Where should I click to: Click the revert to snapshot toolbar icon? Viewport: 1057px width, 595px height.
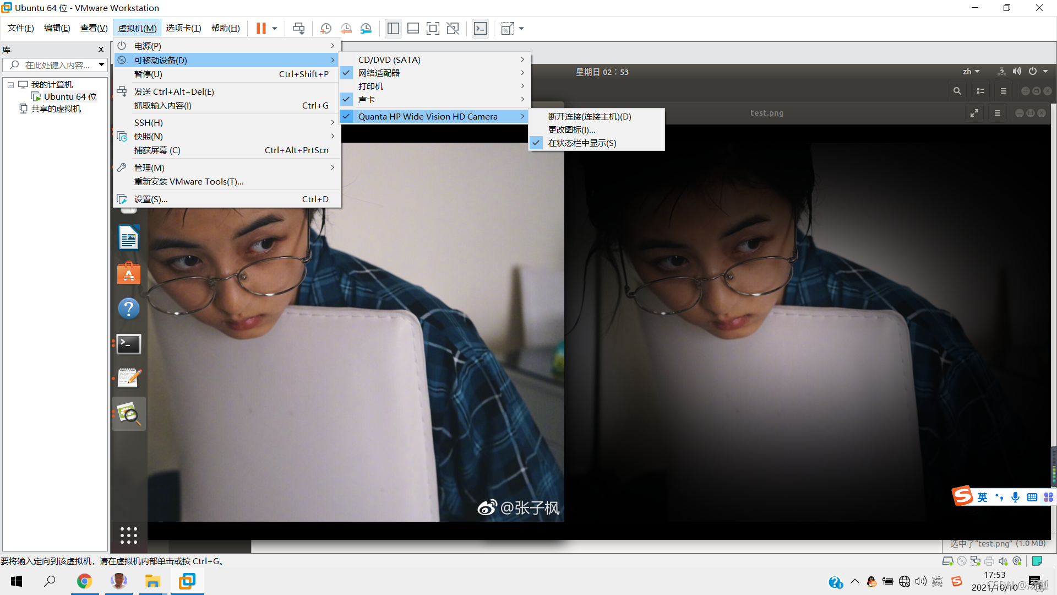[x=346, y=29]
